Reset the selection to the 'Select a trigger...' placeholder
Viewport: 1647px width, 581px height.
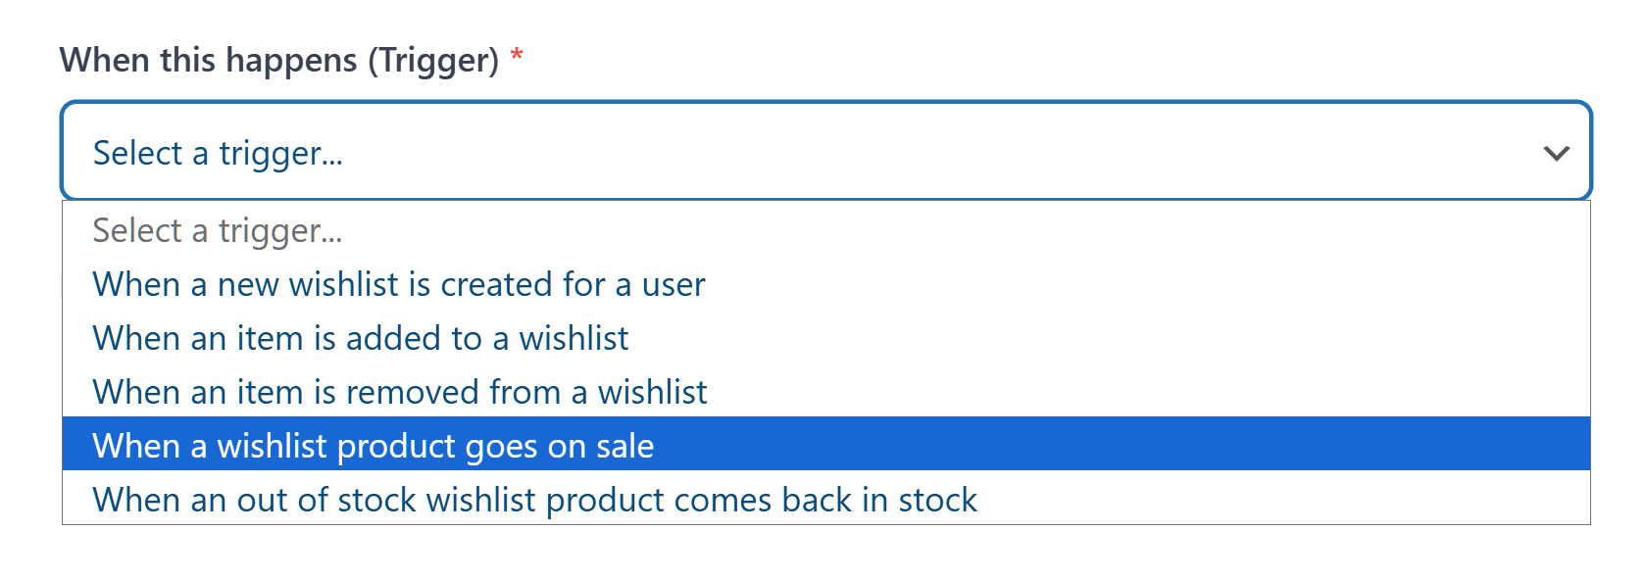[217, 230]
